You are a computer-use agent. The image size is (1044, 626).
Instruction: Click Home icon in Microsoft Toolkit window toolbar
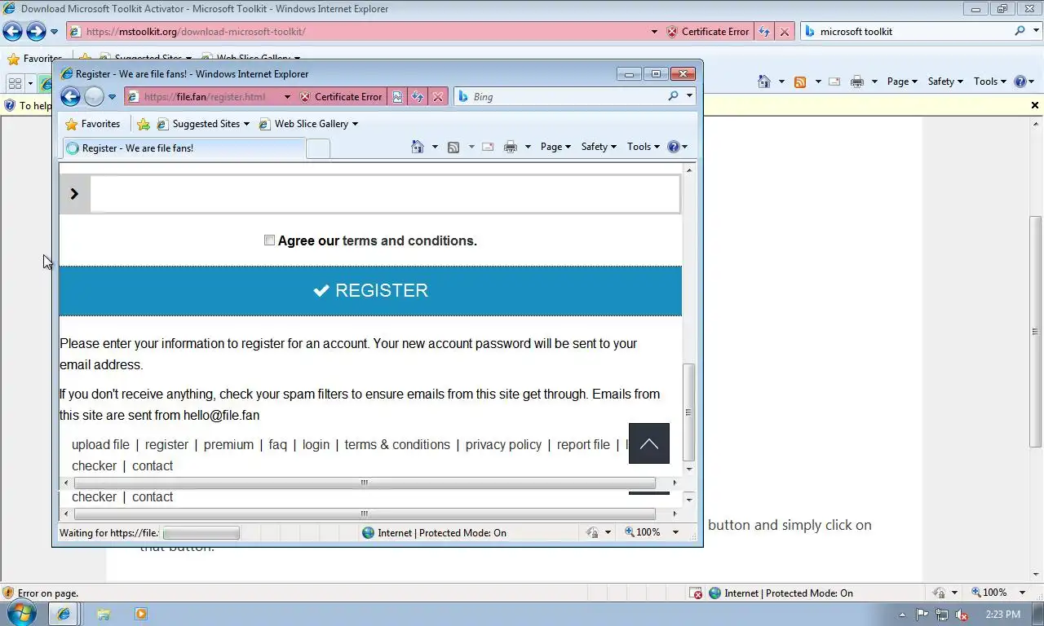pyautogui.click(x=764, y=82)
